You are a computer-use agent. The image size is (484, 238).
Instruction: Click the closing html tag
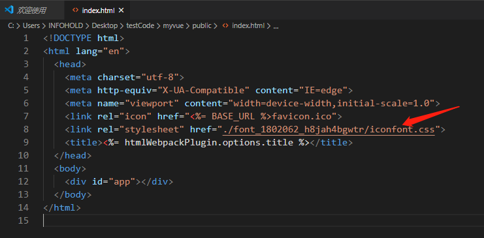click(62, 207)
